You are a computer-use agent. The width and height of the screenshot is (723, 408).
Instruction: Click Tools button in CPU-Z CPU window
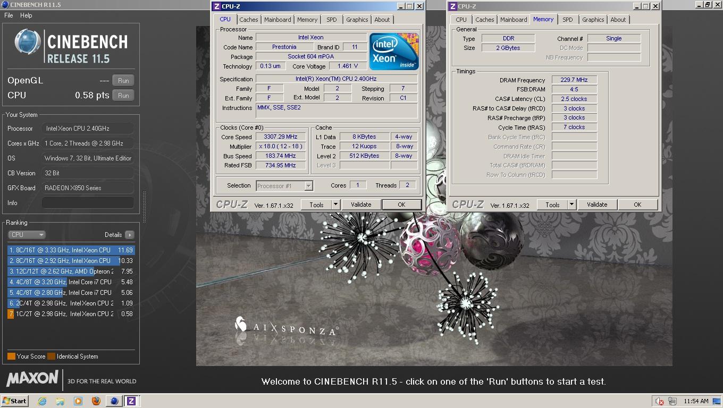pos(316,205)
